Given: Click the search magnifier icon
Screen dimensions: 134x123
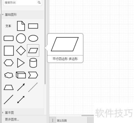Looking at the screenshot, I should coord(39,2).
